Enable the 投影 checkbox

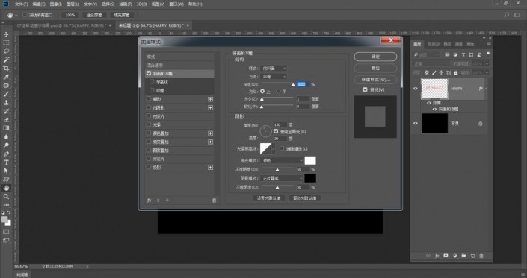pyautogui.click(x=149, y=167)
